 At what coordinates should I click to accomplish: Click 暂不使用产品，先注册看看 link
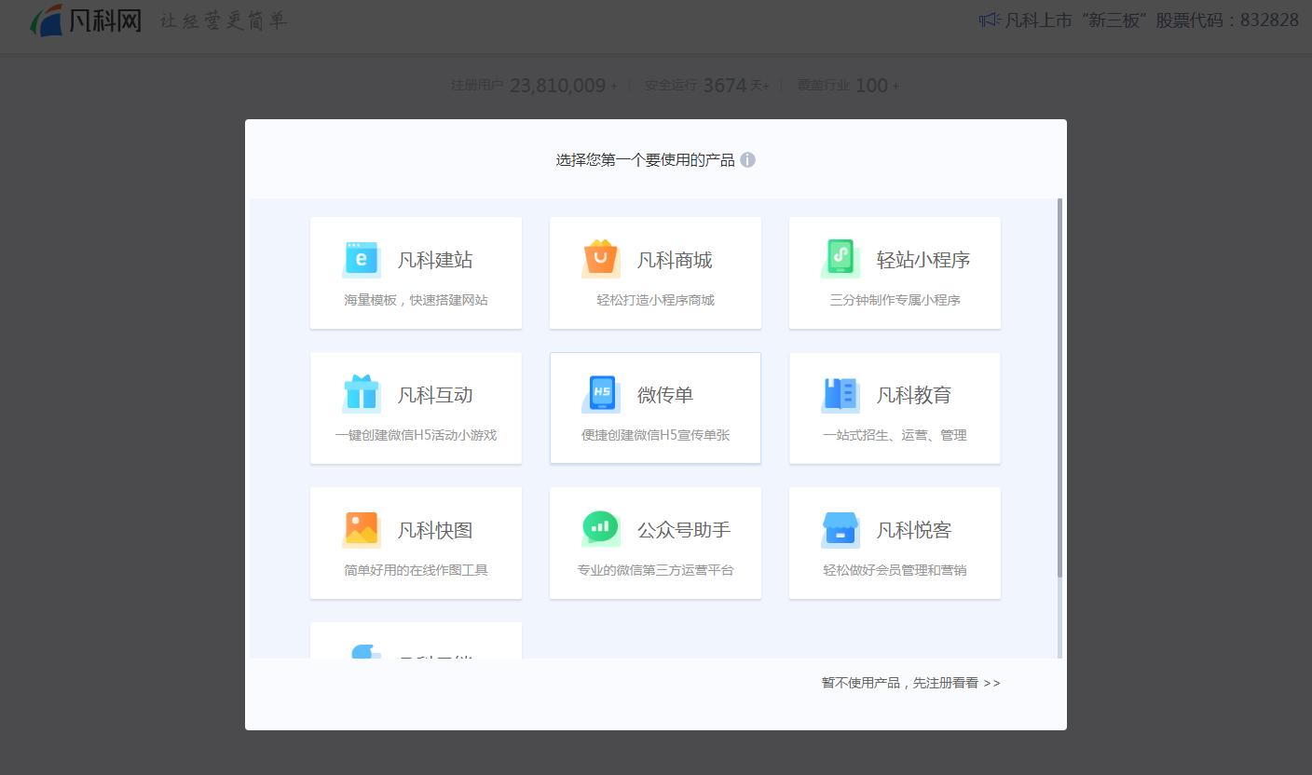[910, 683]
